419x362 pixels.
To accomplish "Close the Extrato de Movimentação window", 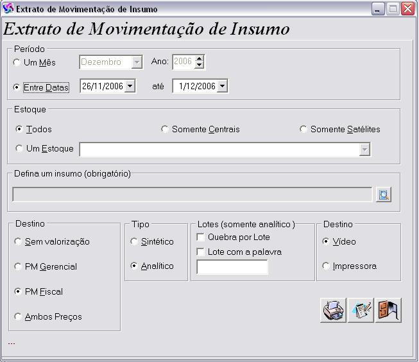I will (x=408, y=9).
